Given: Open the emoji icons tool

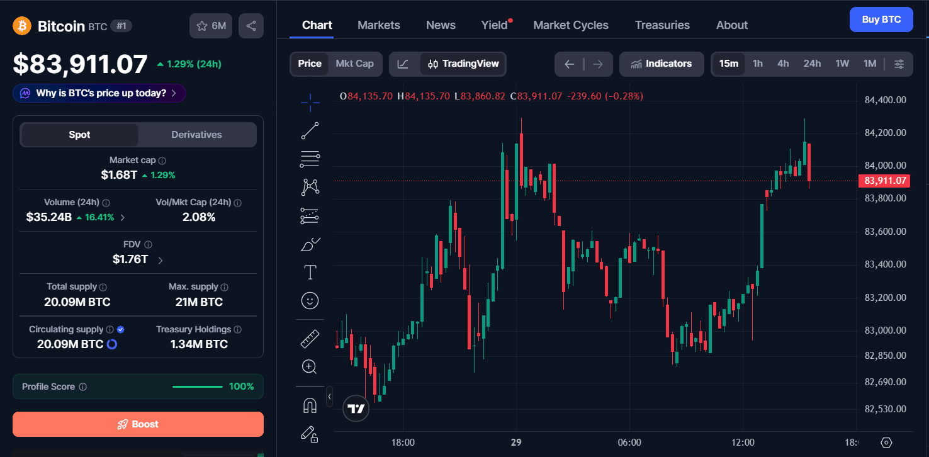Looking at the screenshot, I should 310,301.
